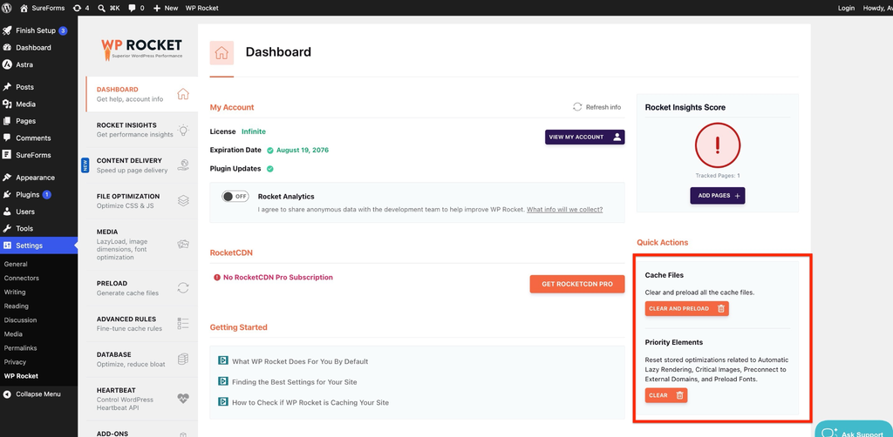The height and width of the screenshot is (437, 893).
Task: Click the Login link in admin bar
Action: pos(846,8)
